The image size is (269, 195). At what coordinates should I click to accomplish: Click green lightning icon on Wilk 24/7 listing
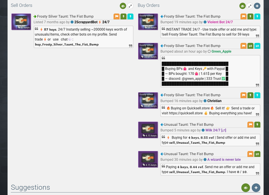pyautogui.click(x=257, y=125)
